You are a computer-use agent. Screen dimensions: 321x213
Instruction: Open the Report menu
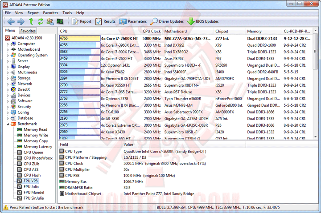point(33,13)
